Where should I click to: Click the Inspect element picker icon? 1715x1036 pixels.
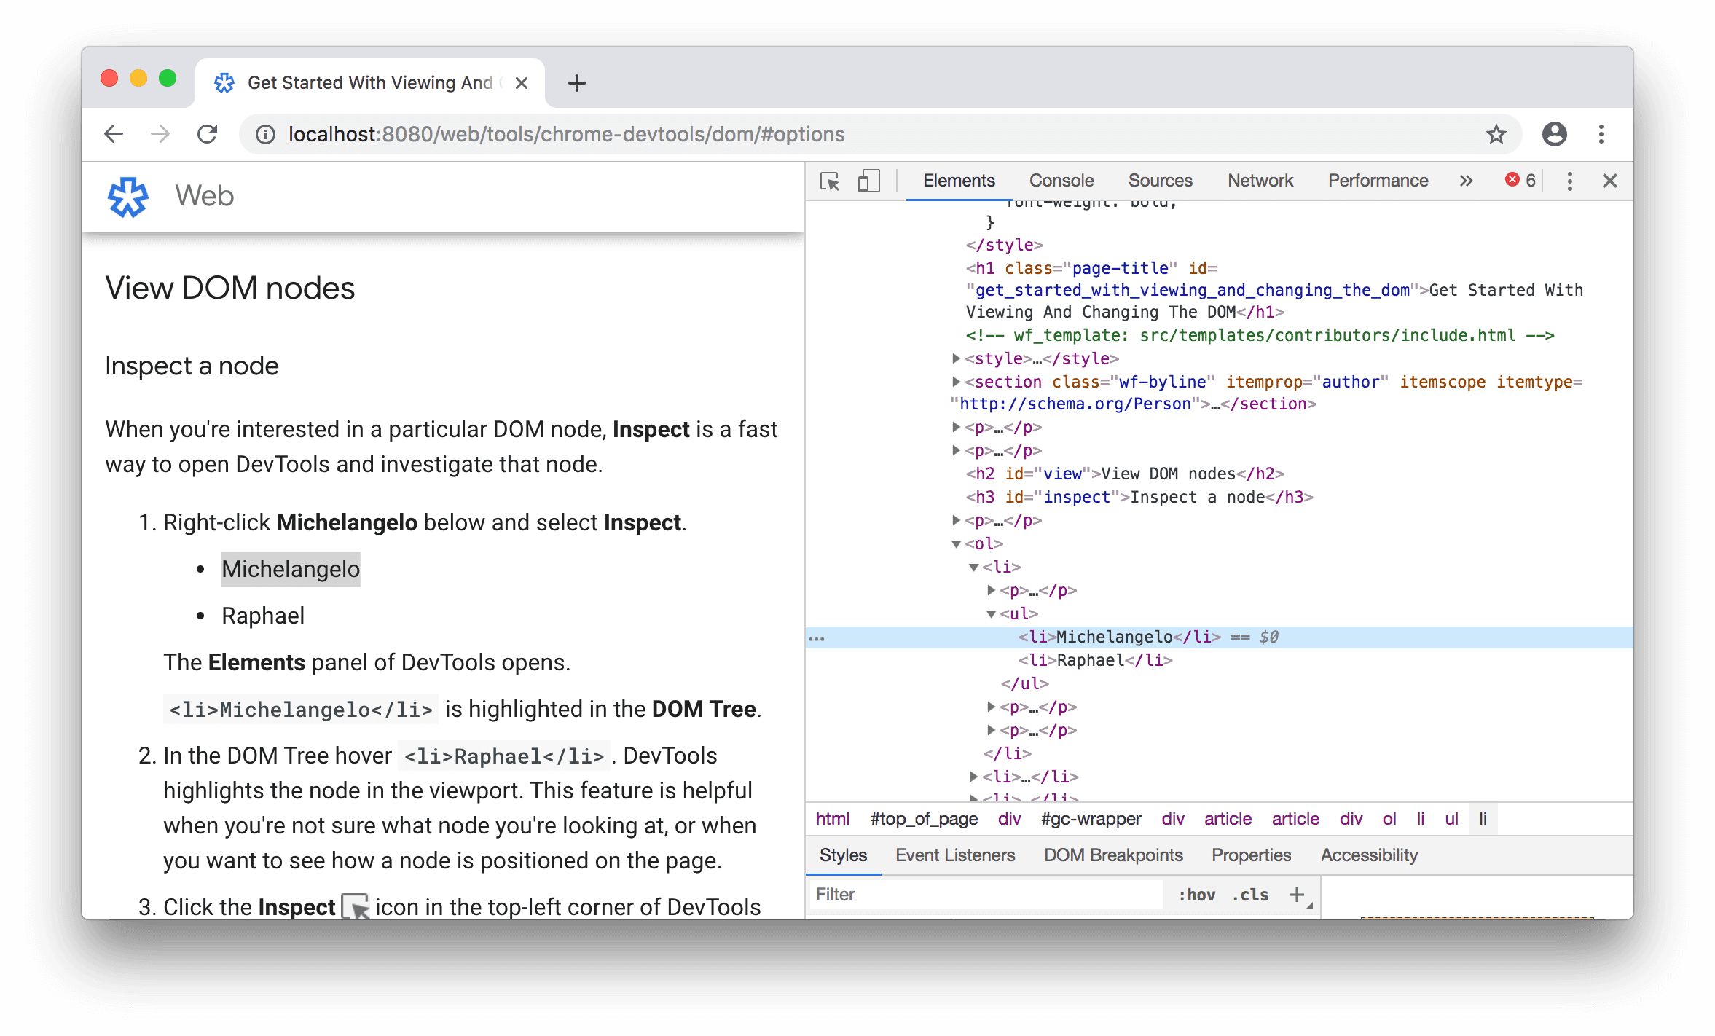[831, 180]
